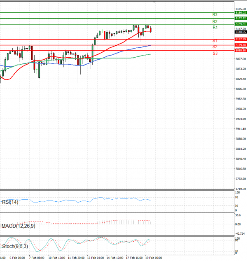
Task: Click the 6077.00 price axis value
Action: (x=241, y=59)
